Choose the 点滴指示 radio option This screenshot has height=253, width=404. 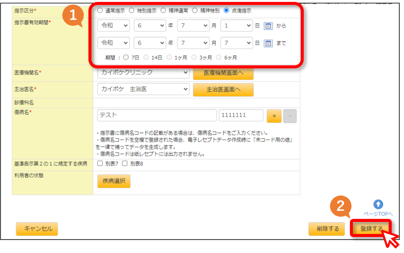click(226, 11)
